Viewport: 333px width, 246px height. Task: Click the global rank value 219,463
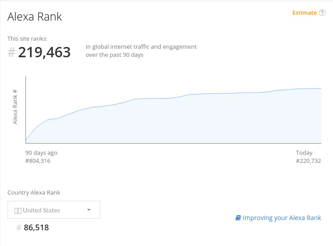[44, 52]
